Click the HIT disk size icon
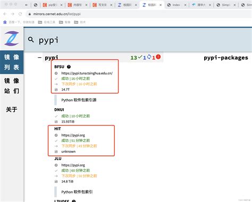This screenshot has height=202, width=252. tap(56, 152)
